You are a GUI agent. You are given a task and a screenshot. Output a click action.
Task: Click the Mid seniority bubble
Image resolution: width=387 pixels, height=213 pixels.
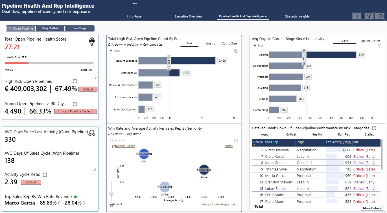click(x=144, y=154)
